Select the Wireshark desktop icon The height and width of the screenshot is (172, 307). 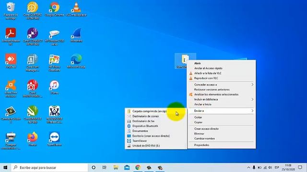pyautogui.click(x=76, y=35)
